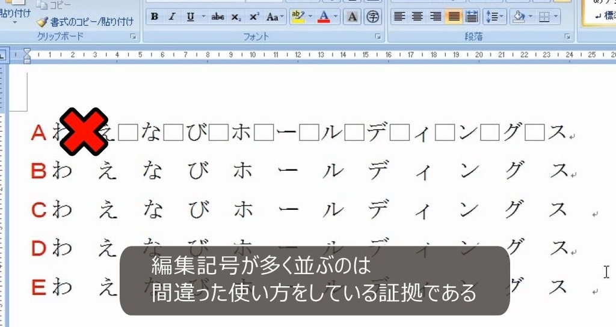Image resolution: width=616 pixels, height=327 pixels.
Task: Open borders dropdown arrow
Action: coord(556,16)
